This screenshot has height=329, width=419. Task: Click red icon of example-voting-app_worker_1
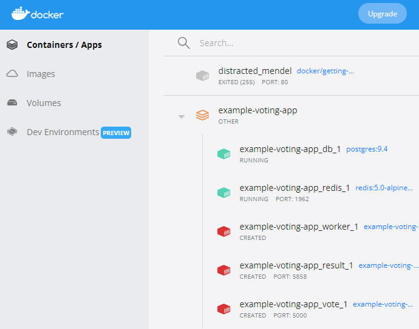point(223,231)
